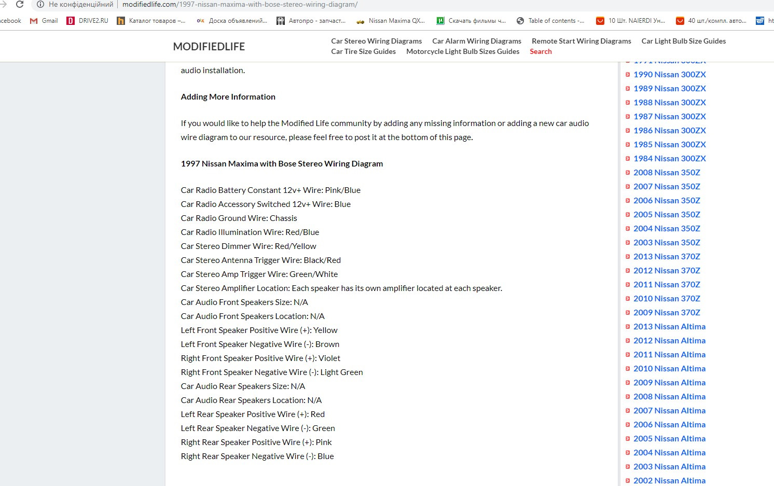Click line "Car Radio Battery Constant 12v+ Wire: Pink/Blue"
This screenshot has height=486, width=774.
pos(271,190)
